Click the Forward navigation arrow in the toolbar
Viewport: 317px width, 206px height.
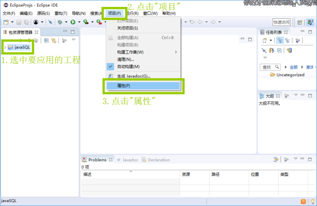click(213, 22)
